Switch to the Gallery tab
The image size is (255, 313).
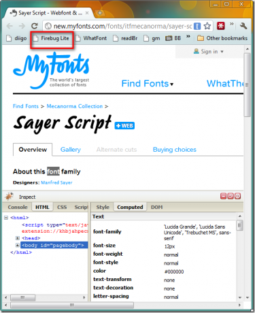pos(71,150)
